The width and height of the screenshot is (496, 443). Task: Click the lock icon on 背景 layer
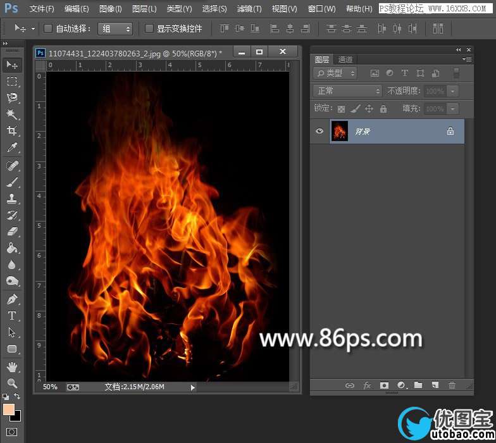[450, 131]
